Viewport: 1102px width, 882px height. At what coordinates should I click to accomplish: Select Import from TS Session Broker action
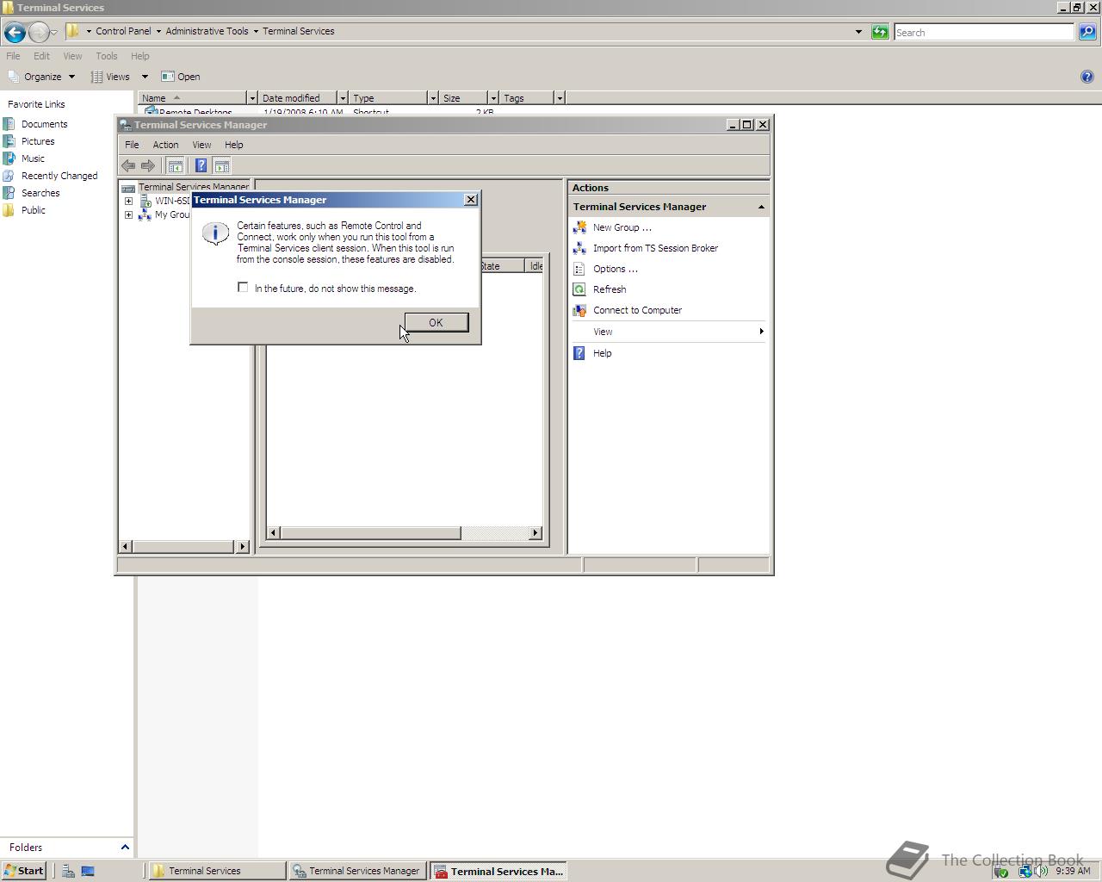[655, 248]
